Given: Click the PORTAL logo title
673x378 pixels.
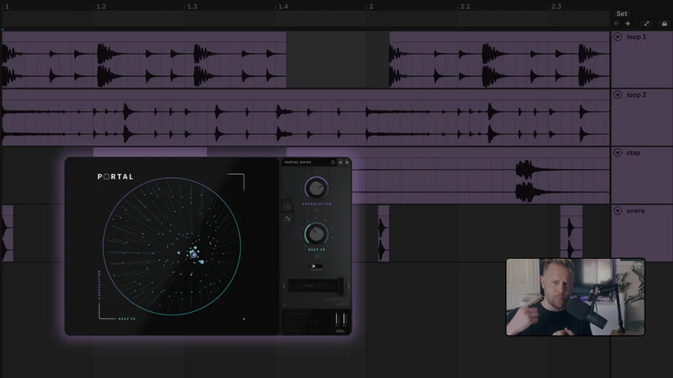Looking at the screenshot, I should [116, 176].
